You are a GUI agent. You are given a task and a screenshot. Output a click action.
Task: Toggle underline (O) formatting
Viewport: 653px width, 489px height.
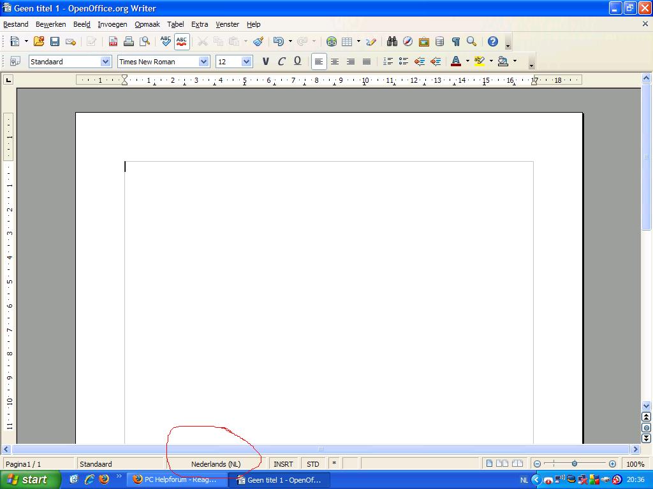click(297, 62)
